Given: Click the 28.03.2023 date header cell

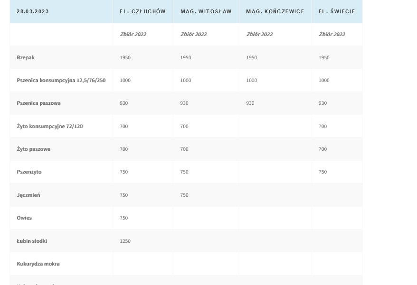Looking at the screenshot, I should click(33, 11).
